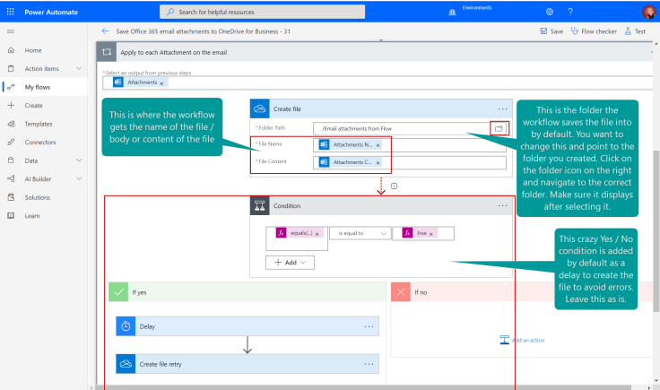The height and width of the screenshot is (390, 660).
Task: Run the Flow checker
Action: (593, 31)
